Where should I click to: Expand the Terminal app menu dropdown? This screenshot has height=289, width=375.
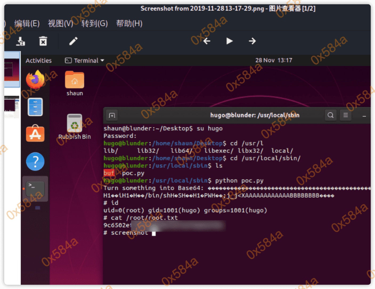tap(85, 60)
